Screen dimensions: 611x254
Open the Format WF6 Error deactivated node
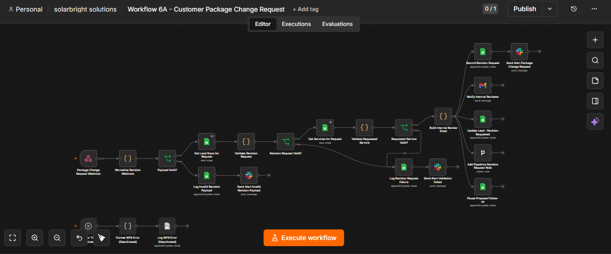pos(128,226)
